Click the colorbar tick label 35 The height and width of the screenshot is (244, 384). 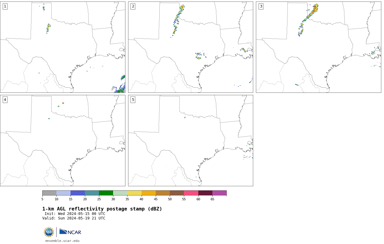(x=127, y=199)
